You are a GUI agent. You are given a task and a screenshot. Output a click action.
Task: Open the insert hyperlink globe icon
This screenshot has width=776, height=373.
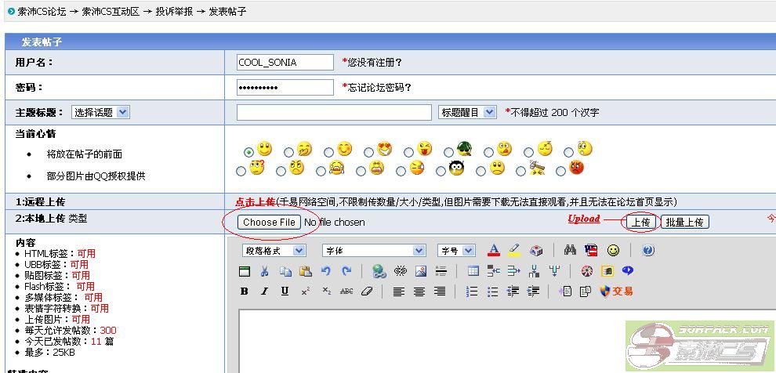379,271
